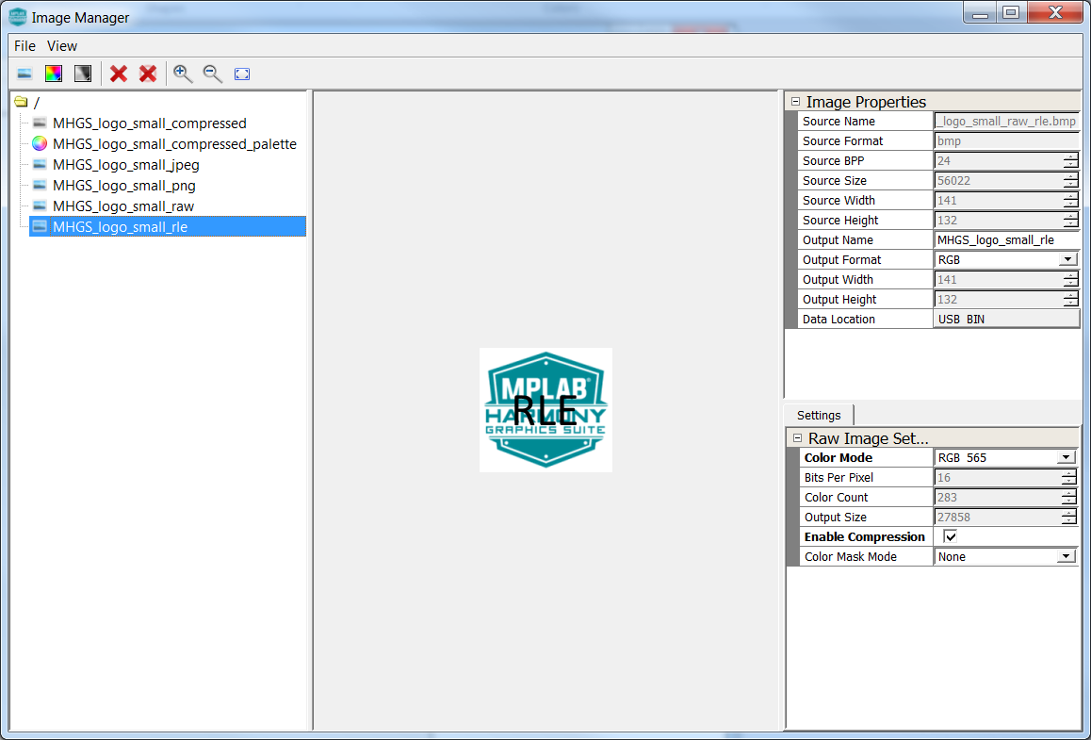
Task: Click the Output Format label
Action: pos(841,259)
